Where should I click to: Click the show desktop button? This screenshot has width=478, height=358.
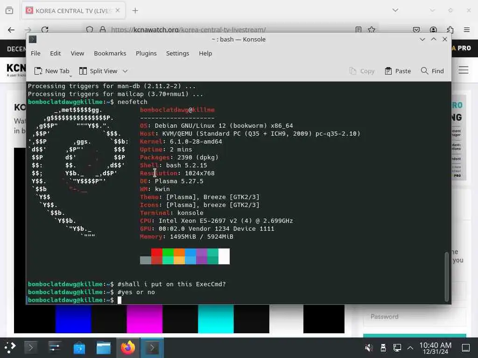click(x=466, y=348)
